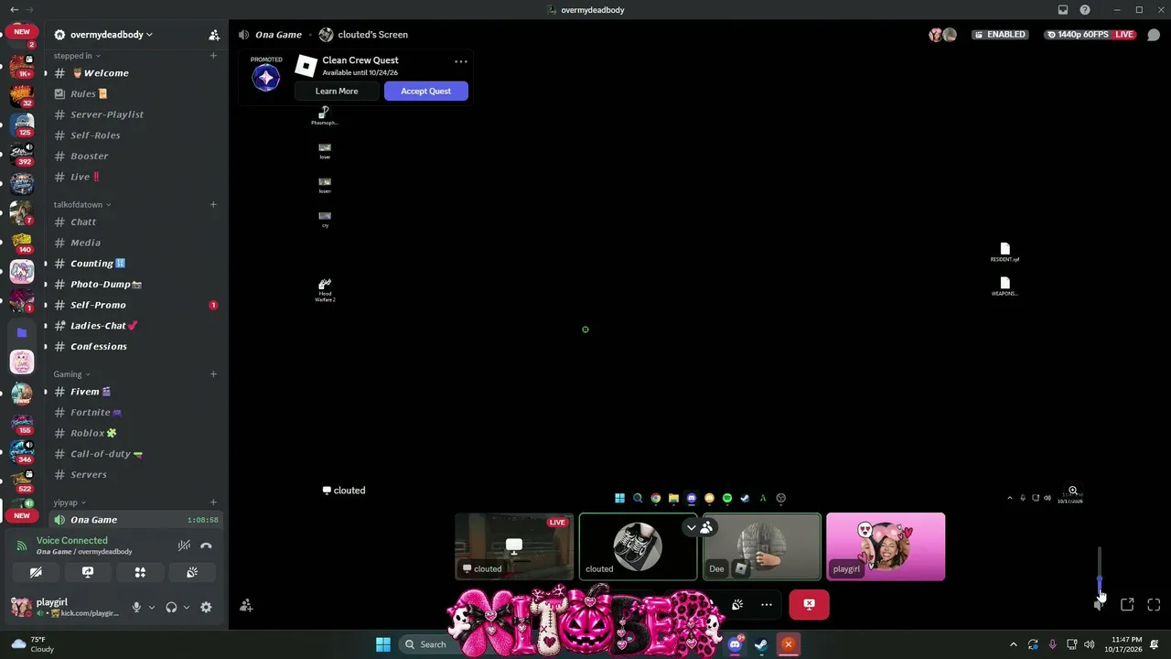Image resolution: width=1171 pixels, height=659 pixels.
Task: Collapse the Gaming category
Action: click(x=71, y=373)
